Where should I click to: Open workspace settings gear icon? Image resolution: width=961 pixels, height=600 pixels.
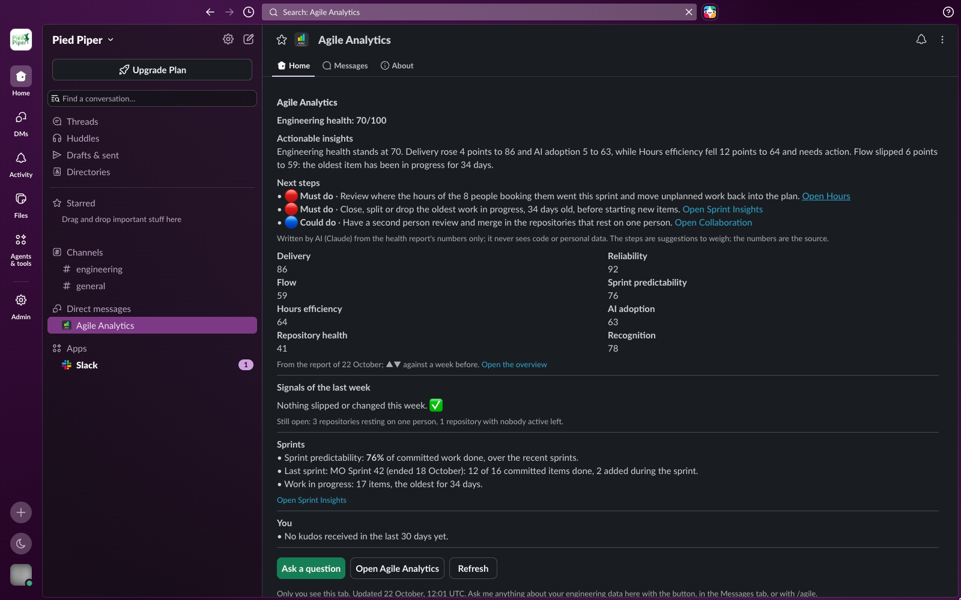pos(228,39)
